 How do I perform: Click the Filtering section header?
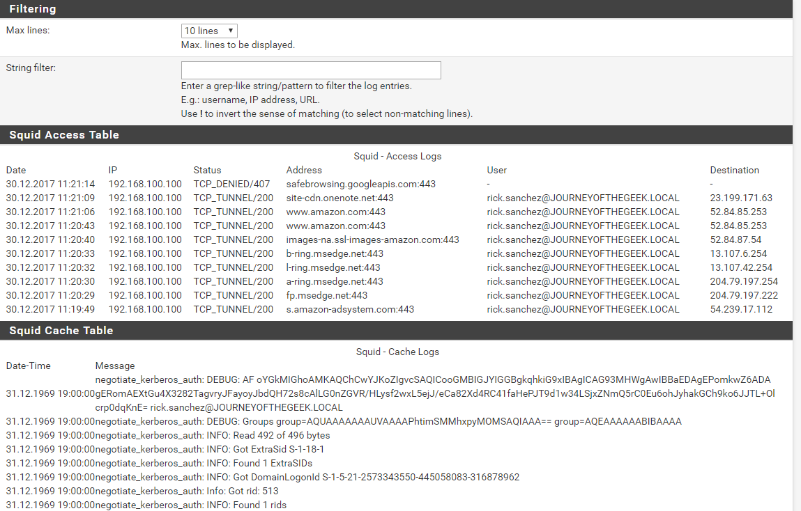33,9
